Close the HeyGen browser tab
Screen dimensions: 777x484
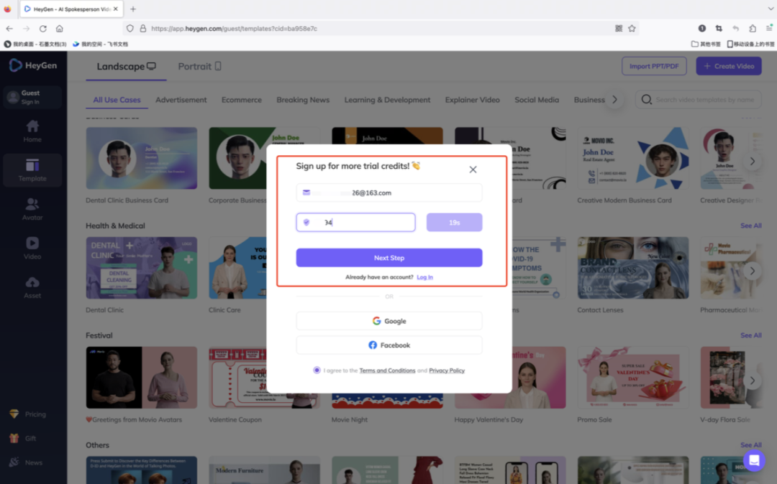coord(115,9)
